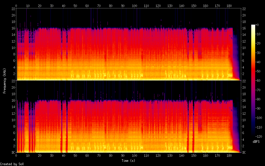Click the "dBFS" label below the color scale
Image resolution: width=265 pixels, height=166 pixels.
point(256,142)
